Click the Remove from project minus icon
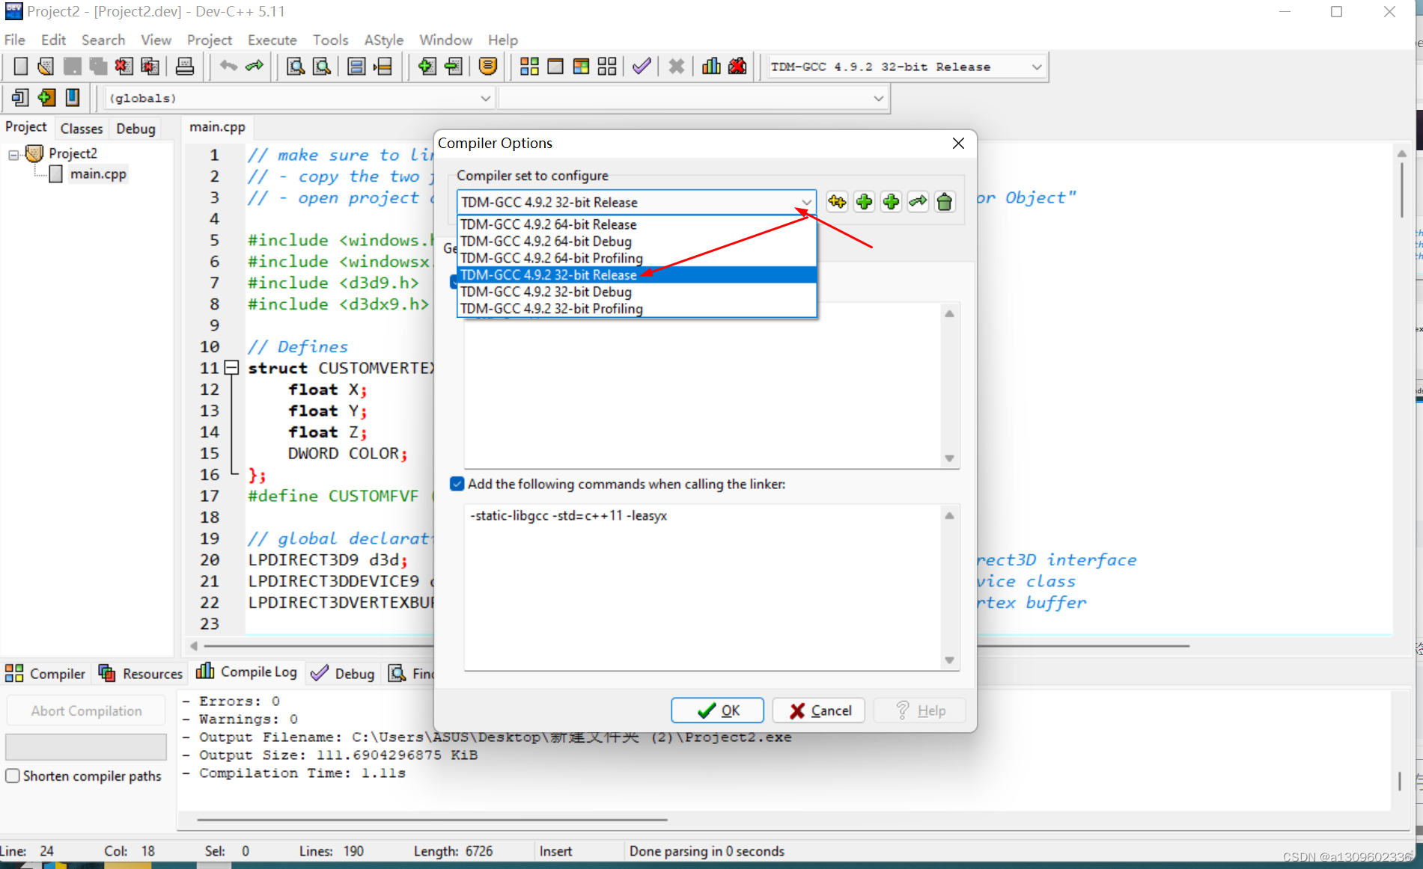 pyautogui.click(x=453, y=67)
